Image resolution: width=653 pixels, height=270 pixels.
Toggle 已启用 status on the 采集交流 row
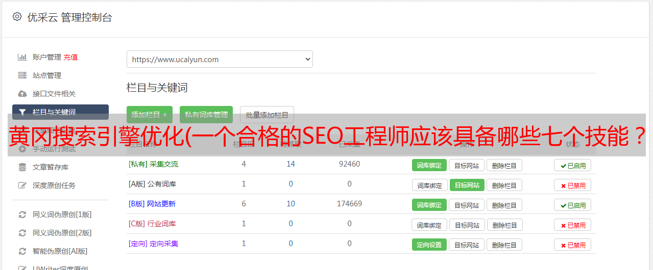point(573,165)
